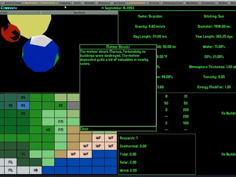This screenshot has width=236, height=177.
Task: Click the value '700' in M column
Action: pyautogui.click(x=186, y=123)
